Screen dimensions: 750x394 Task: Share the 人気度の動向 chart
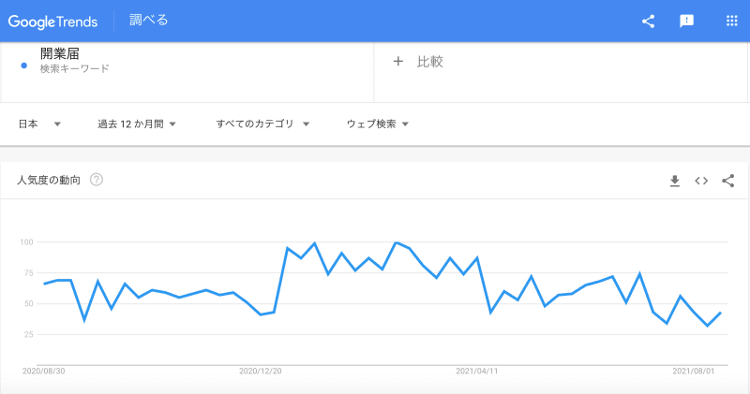click(x=728, y=181)
